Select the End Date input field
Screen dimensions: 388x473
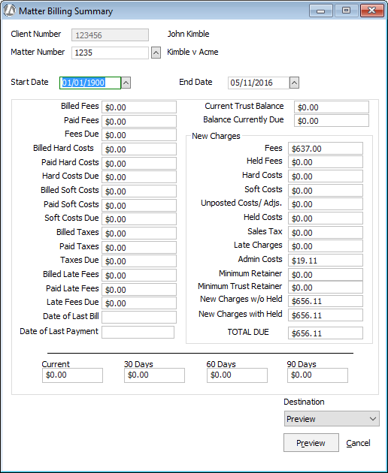(x=259, y=83)
